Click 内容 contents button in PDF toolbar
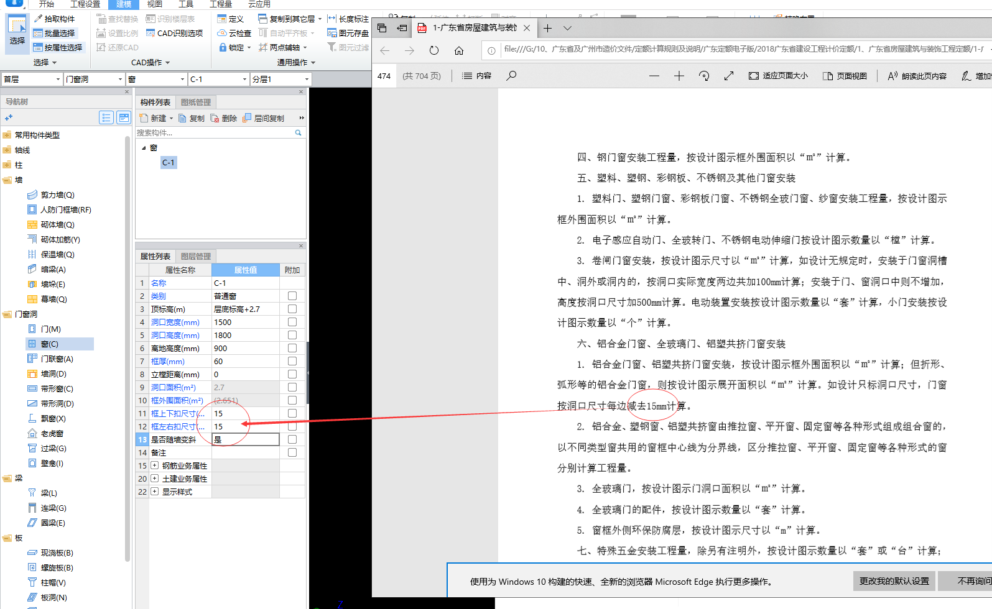The image size is (992, 609). point(476,76)
